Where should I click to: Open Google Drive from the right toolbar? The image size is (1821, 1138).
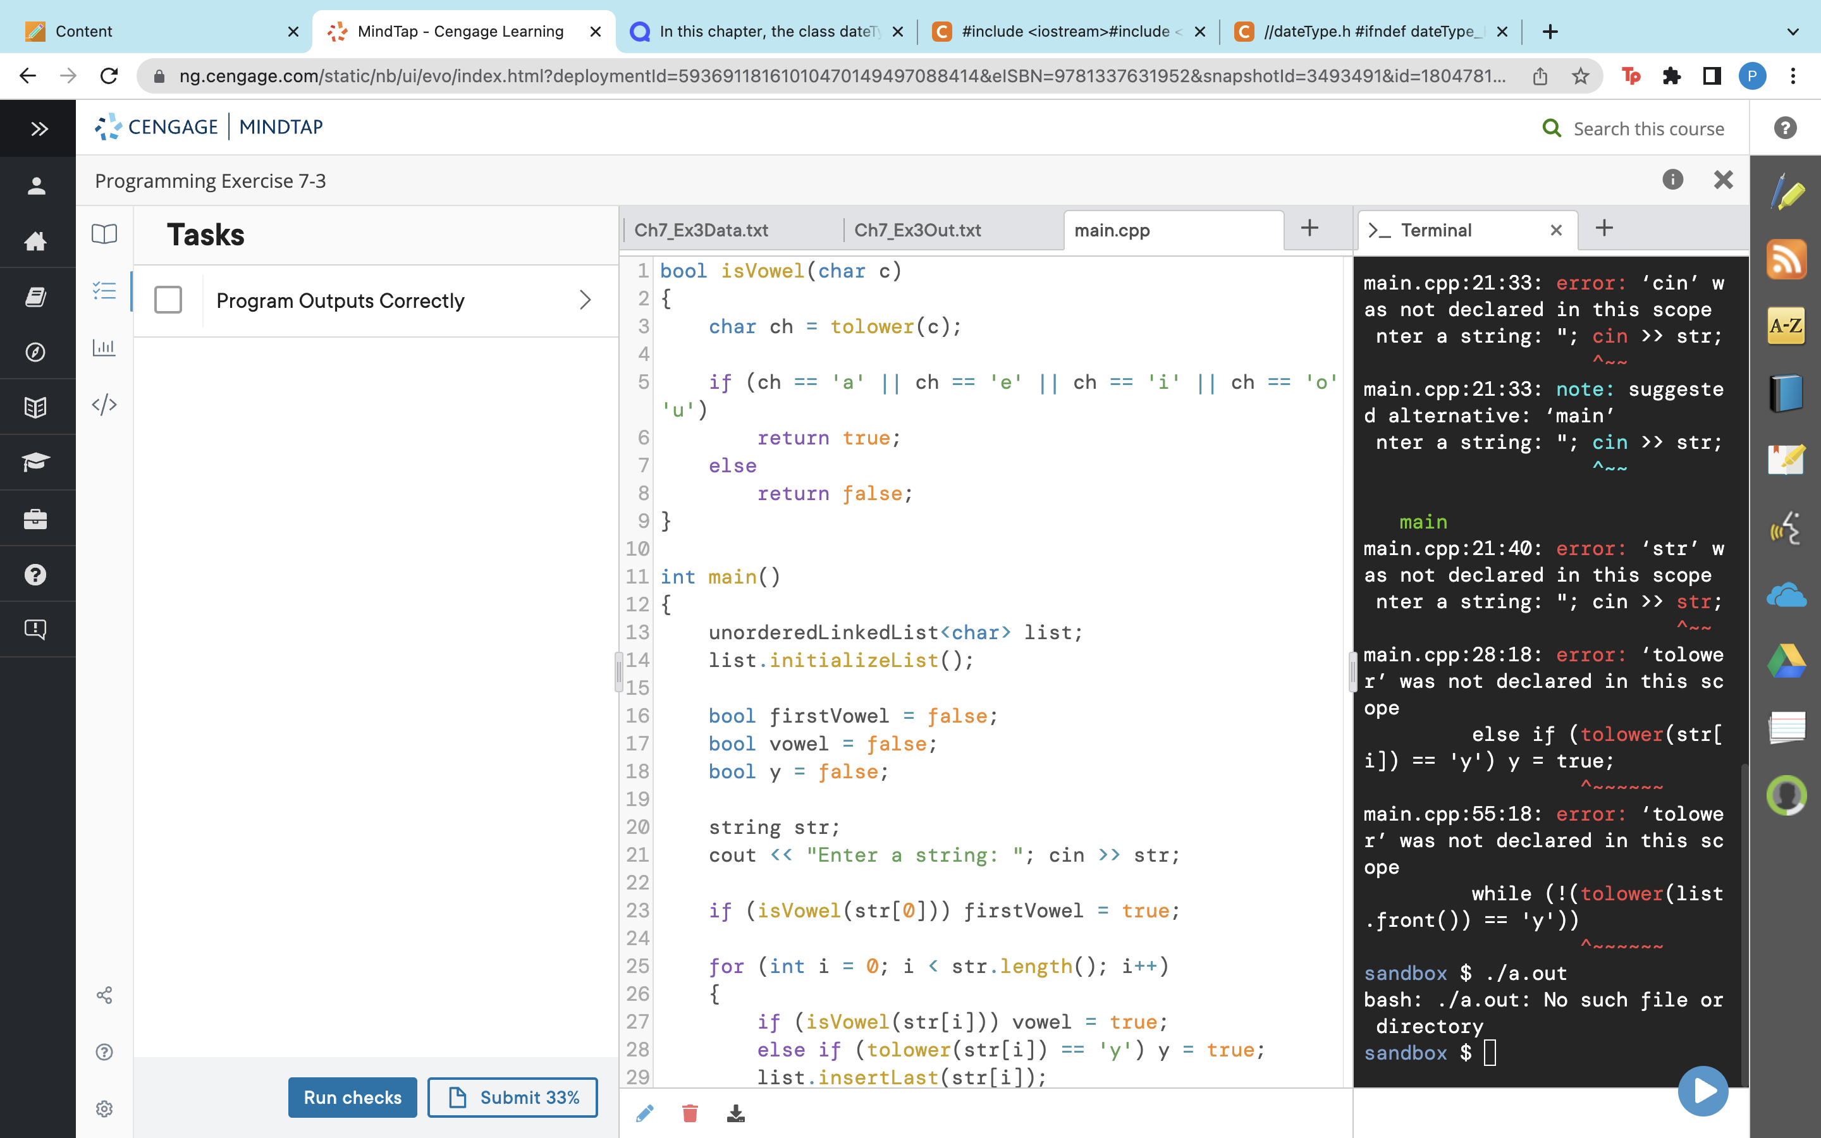[1786, 661]
